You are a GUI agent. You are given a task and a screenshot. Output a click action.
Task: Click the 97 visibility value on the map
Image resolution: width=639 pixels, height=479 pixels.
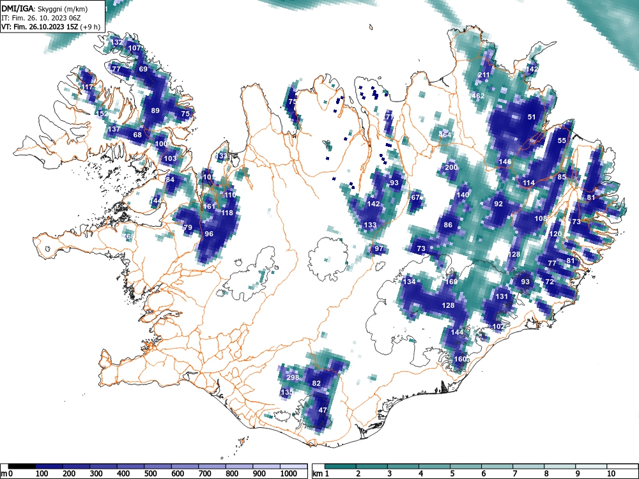(x=379, y=248)
